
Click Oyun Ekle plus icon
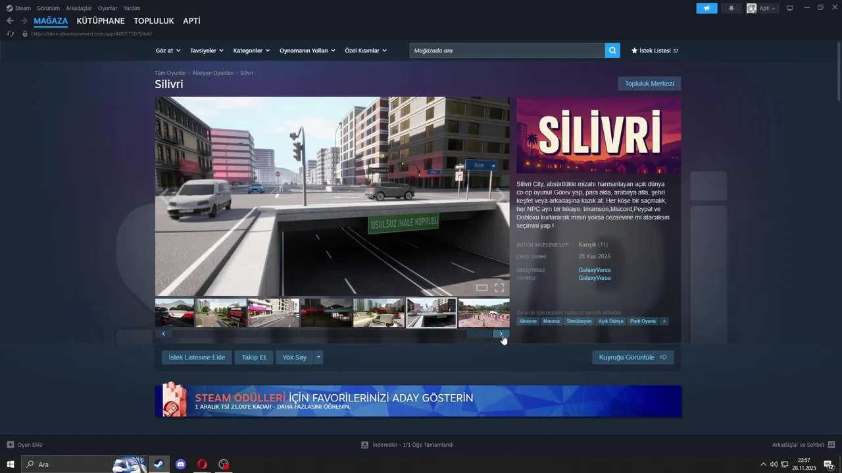[x=10, y=445]
